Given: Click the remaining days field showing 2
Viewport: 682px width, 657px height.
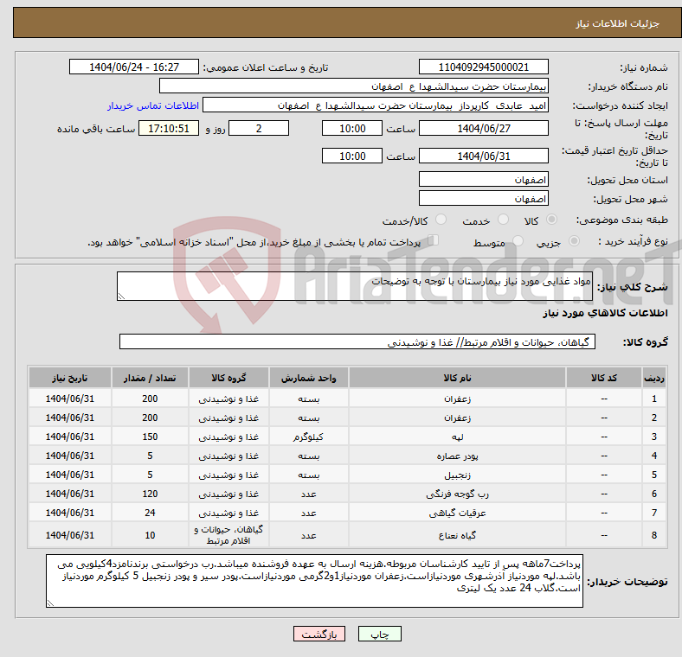Looking at the screenshot, I should (x=259, y=129).
